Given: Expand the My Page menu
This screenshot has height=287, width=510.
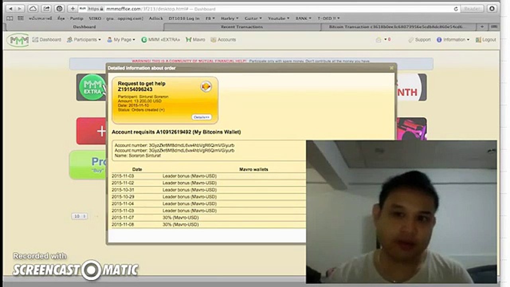Looking at the screenshot, I should [121, 40].
